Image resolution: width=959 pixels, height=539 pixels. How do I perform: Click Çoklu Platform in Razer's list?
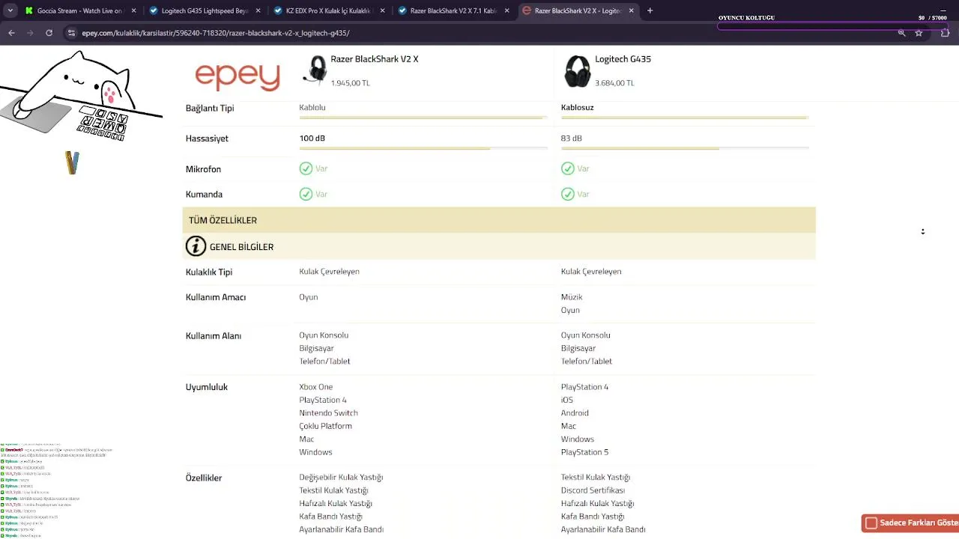coord(325,426)
